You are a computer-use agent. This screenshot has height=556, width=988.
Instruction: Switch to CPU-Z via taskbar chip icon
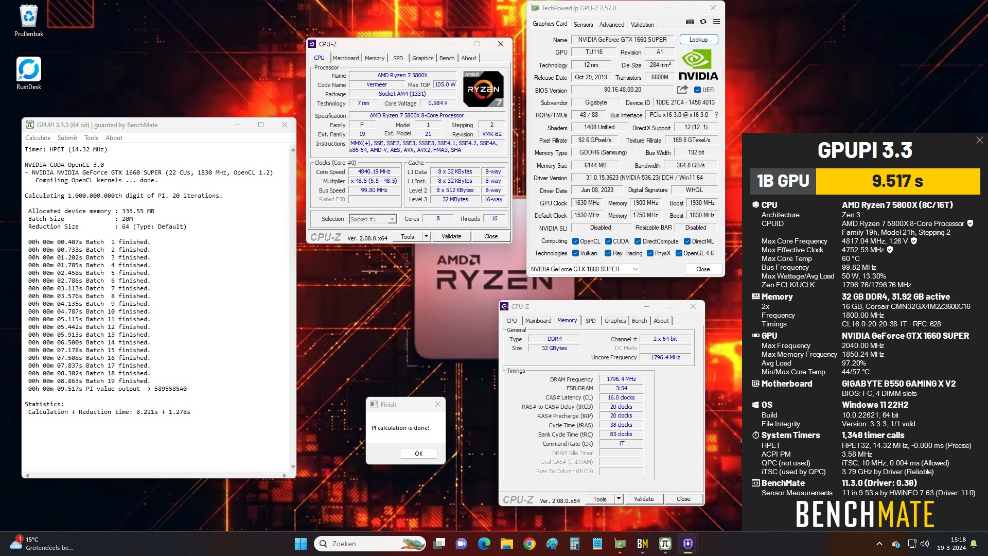(x=688, y=544)
